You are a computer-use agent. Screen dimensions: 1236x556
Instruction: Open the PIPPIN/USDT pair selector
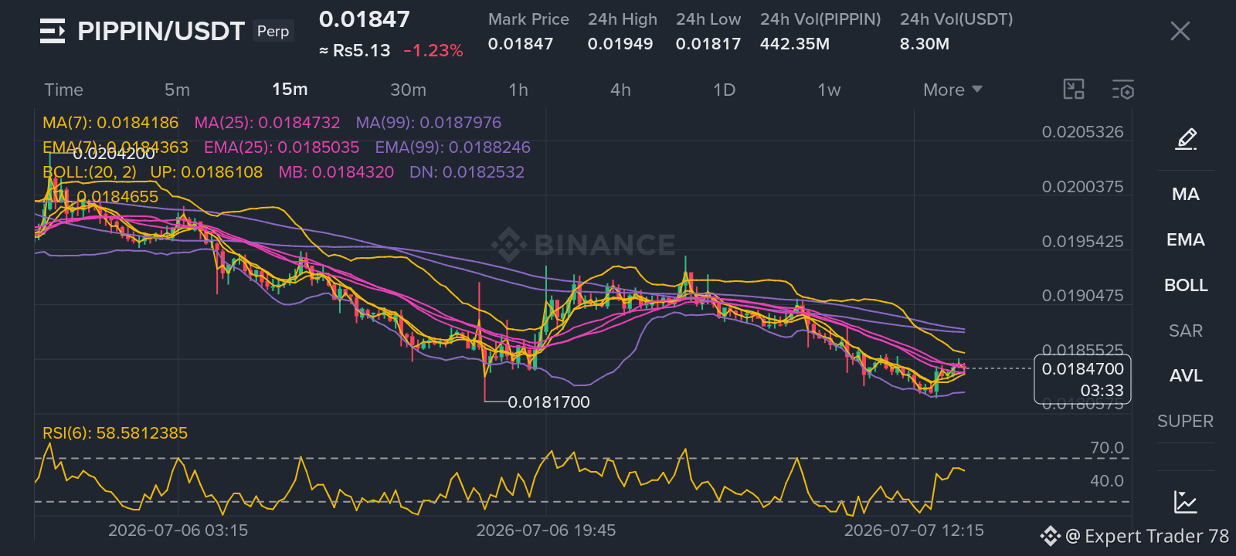click(x=161, y=31)
